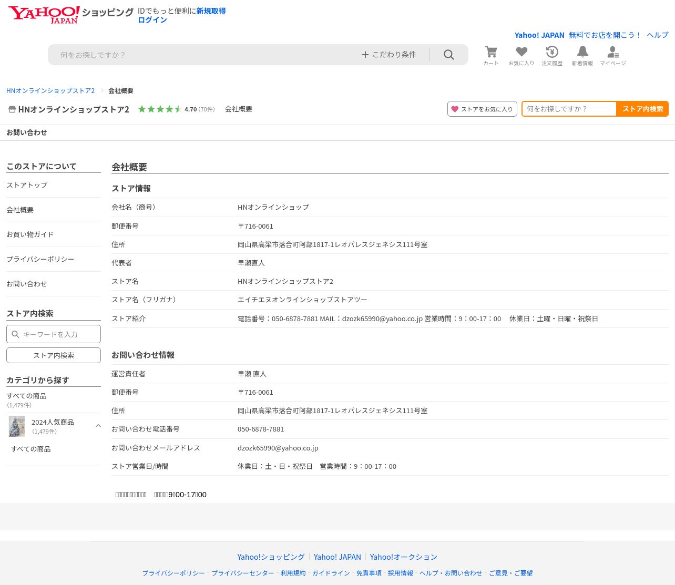Open footer 利用規約 link
Image resolution: width=675 pixels, height=585 pixels.
(x=293, y=573)
